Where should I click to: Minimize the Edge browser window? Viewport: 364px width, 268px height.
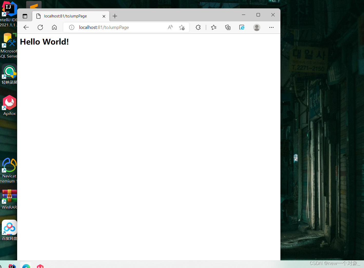(243, 15)
